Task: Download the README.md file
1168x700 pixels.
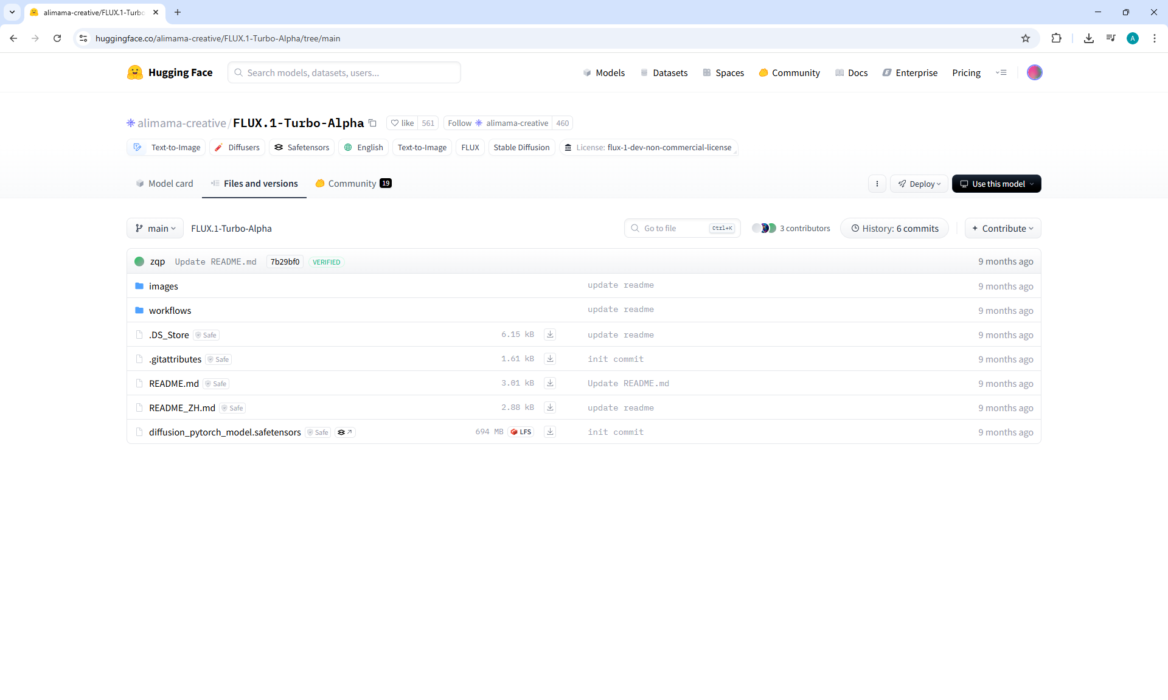Action: pyautogui.click(x=550, y=383)
